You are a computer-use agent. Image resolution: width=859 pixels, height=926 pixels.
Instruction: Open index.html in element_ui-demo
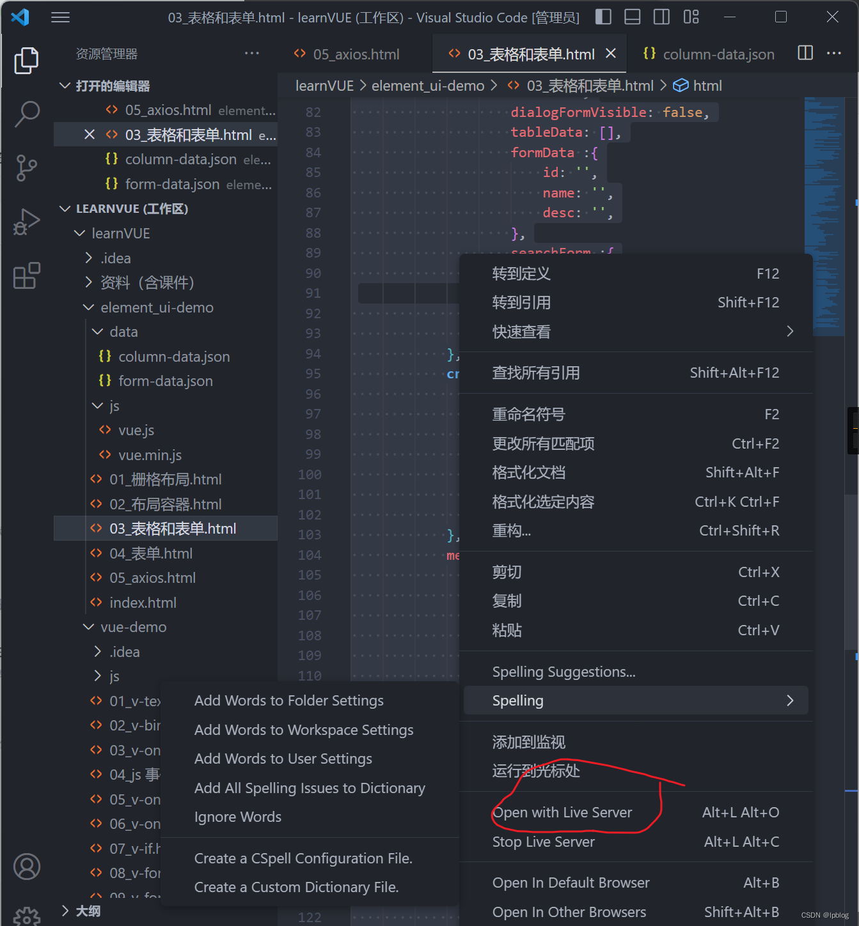point(166,603)
